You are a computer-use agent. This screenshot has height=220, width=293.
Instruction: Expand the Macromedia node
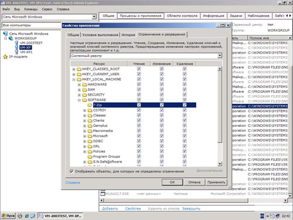(x=84, y=131)
